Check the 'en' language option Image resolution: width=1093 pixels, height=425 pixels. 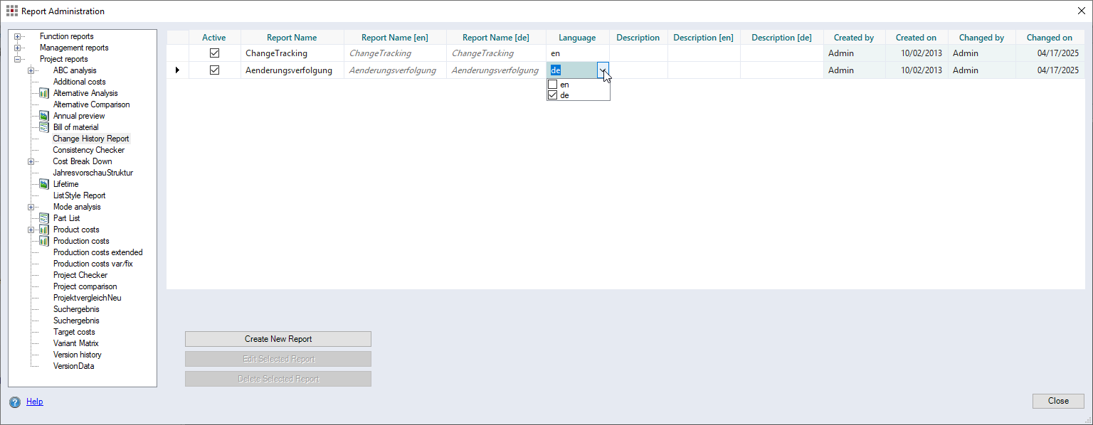552,85
